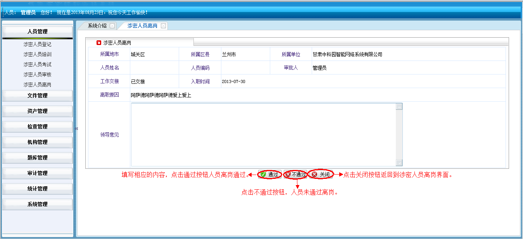Click the 审批人 value 管理员
Viewport: 523px width, 239px height.
pos(319,68)
